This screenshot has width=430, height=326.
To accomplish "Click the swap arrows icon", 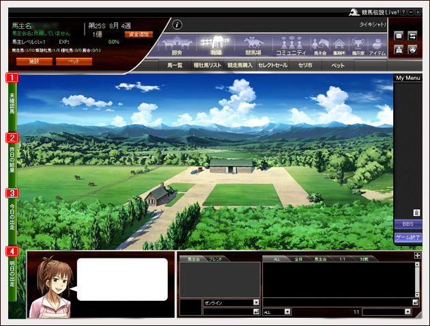I will (412, 36).
